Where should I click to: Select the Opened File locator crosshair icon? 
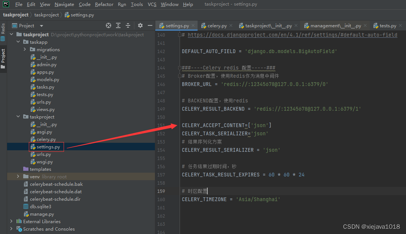coord(108,25)
